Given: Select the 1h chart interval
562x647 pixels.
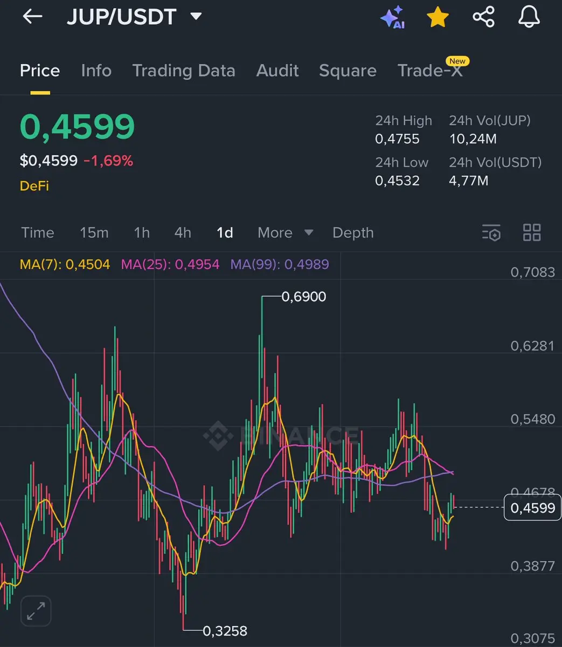Looking at the screenshot, I should pos(142,233).
